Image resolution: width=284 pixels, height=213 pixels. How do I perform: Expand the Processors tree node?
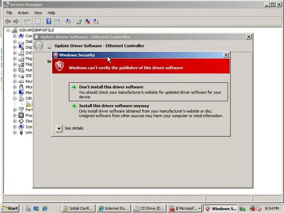point(15,115)
